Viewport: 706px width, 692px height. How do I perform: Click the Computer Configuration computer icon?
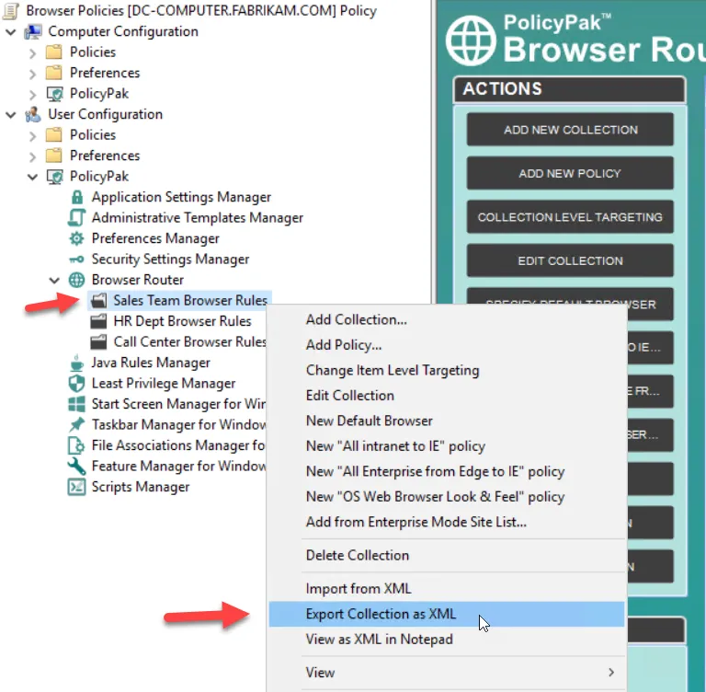pyautogui.click(x=33, y=31)
